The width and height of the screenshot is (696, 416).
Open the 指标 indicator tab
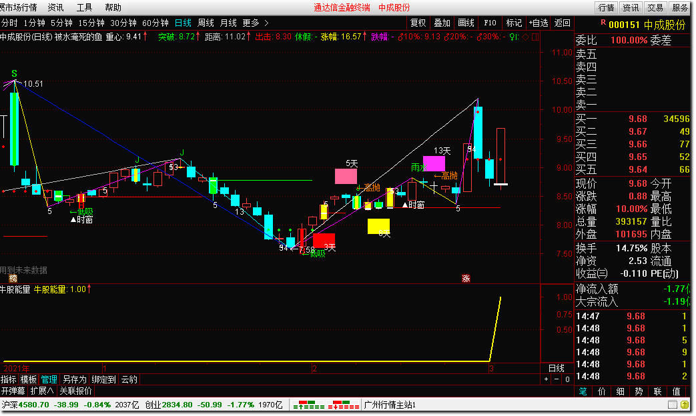point(9,379)
